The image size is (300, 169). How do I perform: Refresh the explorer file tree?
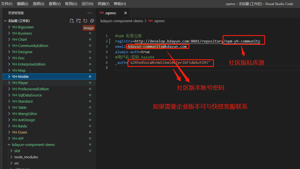85,21
